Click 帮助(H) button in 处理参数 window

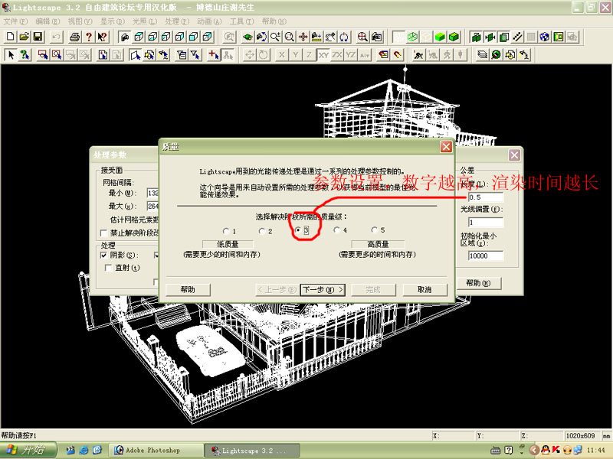(478, 283)
